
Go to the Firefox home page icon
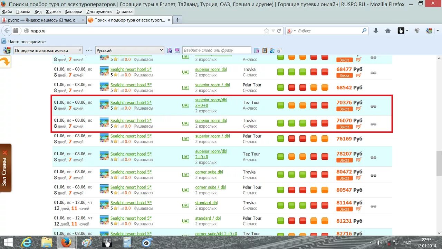(x=388, y=31)
